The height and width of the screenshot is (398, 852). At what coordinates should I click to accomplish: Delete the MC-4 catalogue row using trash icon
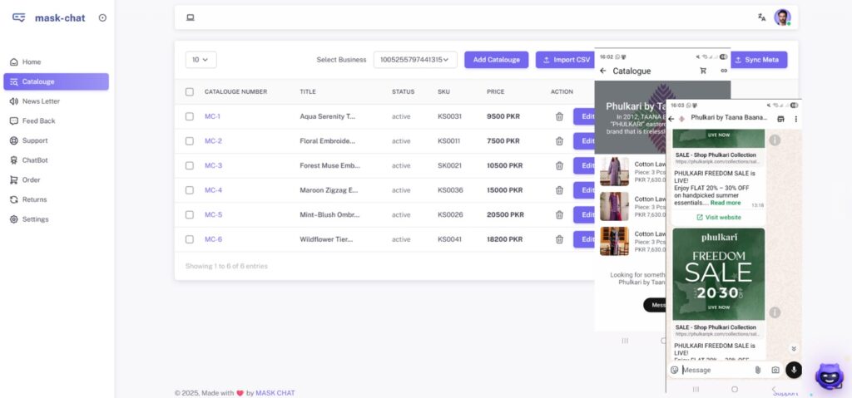pos(559,190)
